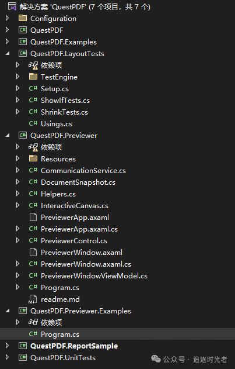
Task: Select the PreviewerWindow.axaml file
Action: 82,252
